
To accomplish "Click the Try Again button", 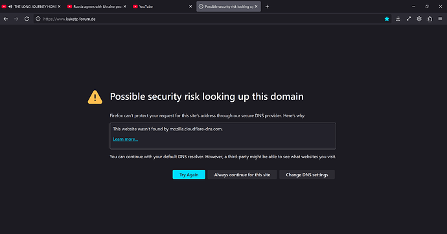I will (189, 174).
